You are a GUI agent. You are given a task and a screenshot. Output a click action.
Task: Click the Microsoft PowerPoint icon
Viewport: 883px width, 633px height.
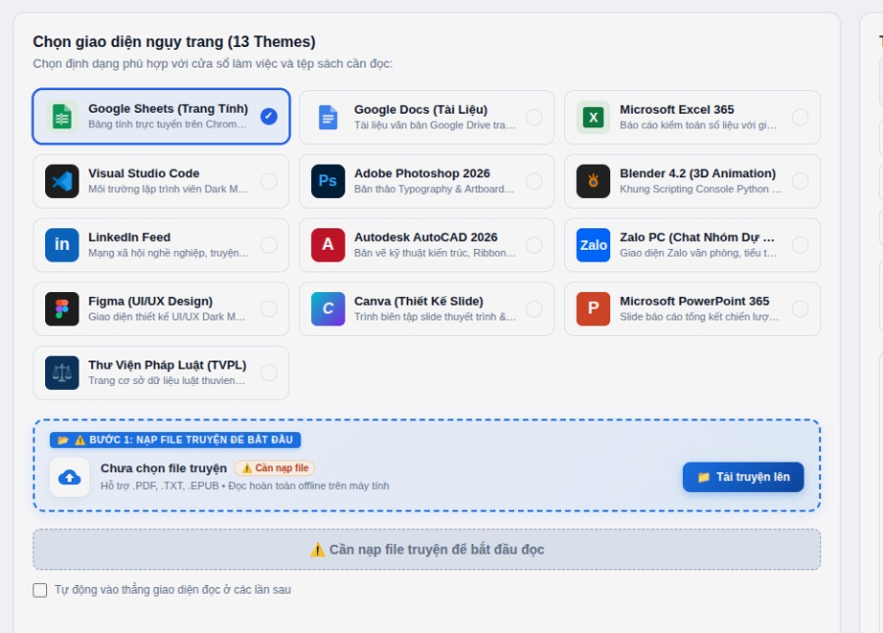point(593,309)
